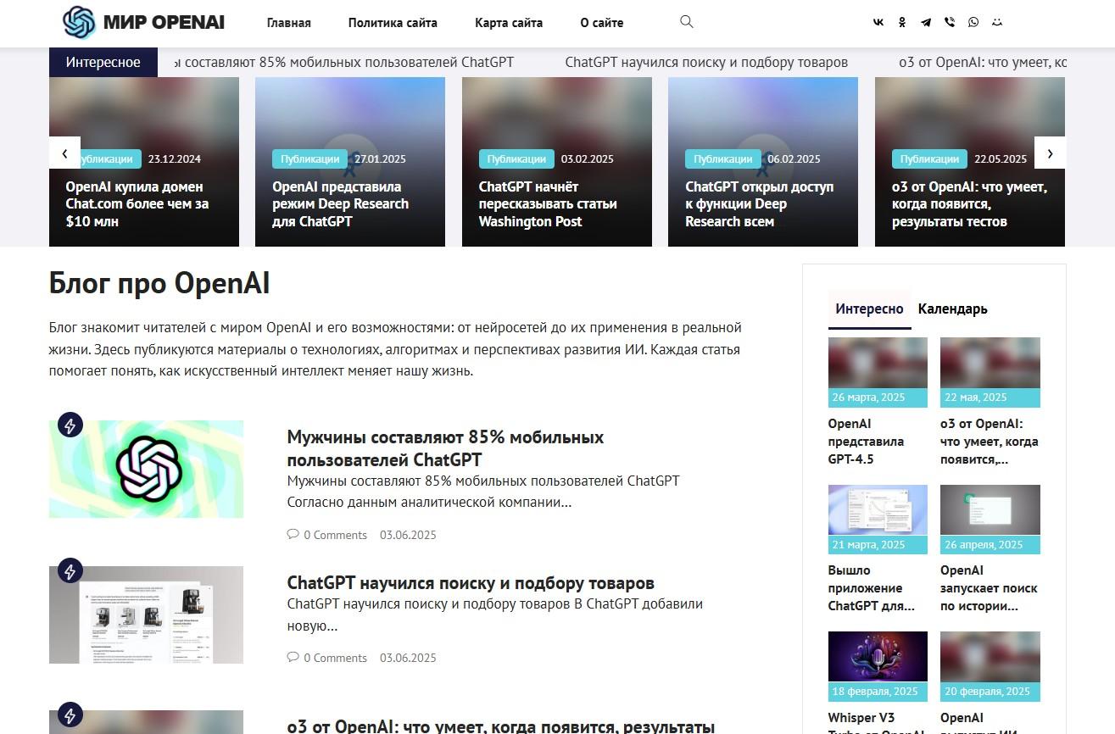Open sidebar article 'OpenAI запускает поиск по истории...'
The height and width of the screenshot is (734, 1115).
click(x=989, y=588)
